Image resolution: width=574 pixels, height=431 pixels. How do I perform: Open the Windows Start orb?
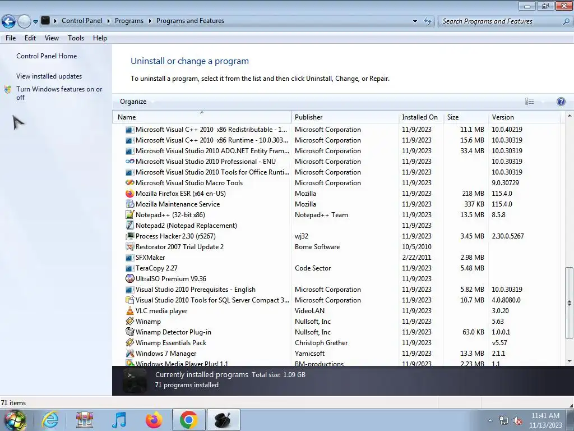pos(15,420)
